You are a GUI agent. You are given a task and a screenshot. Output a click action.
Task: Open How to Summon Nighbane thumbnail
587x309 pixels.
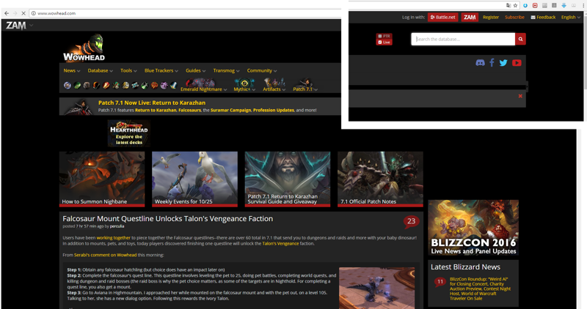point(102,179)
